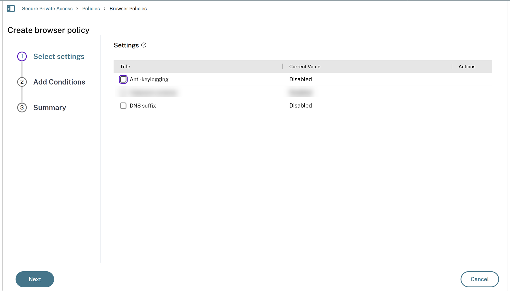This screenshot has height=294, width=510.
Task: Click the Settings section heading
Action: (x=126, y=45)
